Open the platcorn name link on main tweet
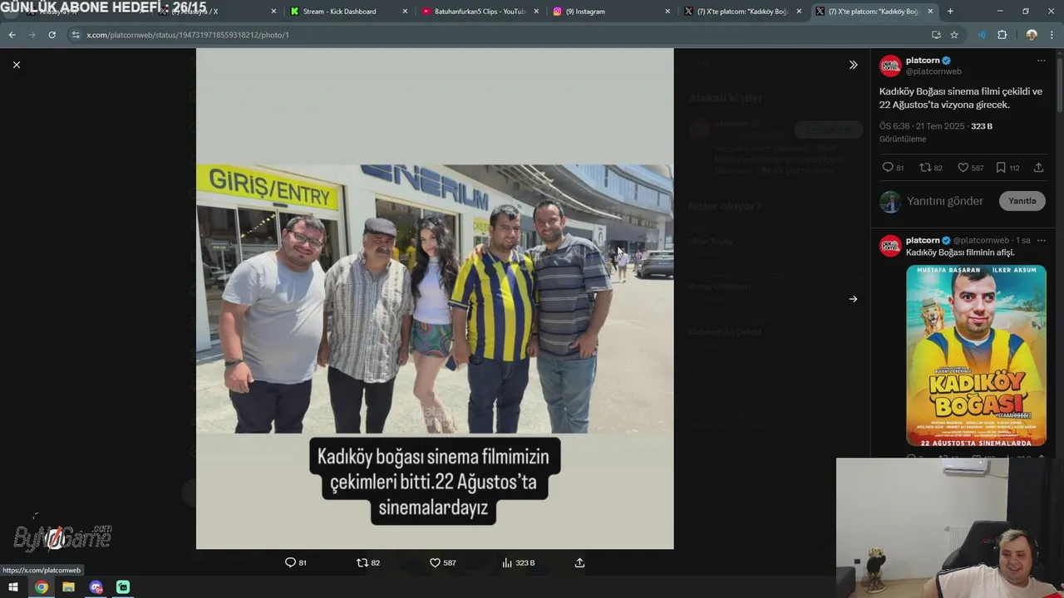 point(923,61)
